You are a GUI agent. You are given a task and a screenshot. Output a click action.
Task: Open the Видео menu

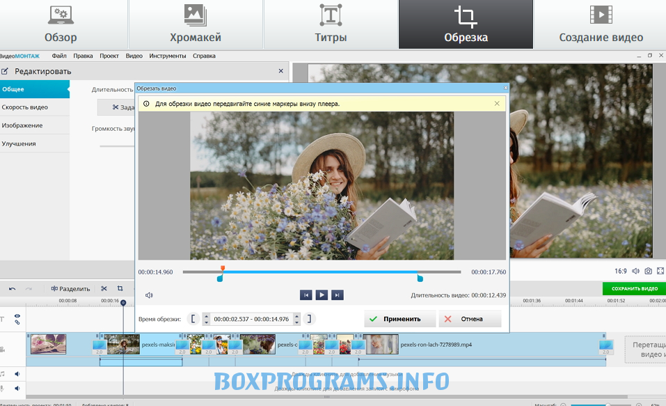click(134, 56)
